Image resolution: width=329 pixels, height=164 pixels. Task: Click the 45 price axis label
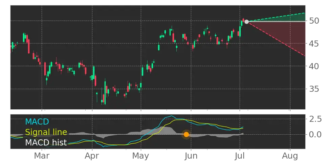click(314, 44)
